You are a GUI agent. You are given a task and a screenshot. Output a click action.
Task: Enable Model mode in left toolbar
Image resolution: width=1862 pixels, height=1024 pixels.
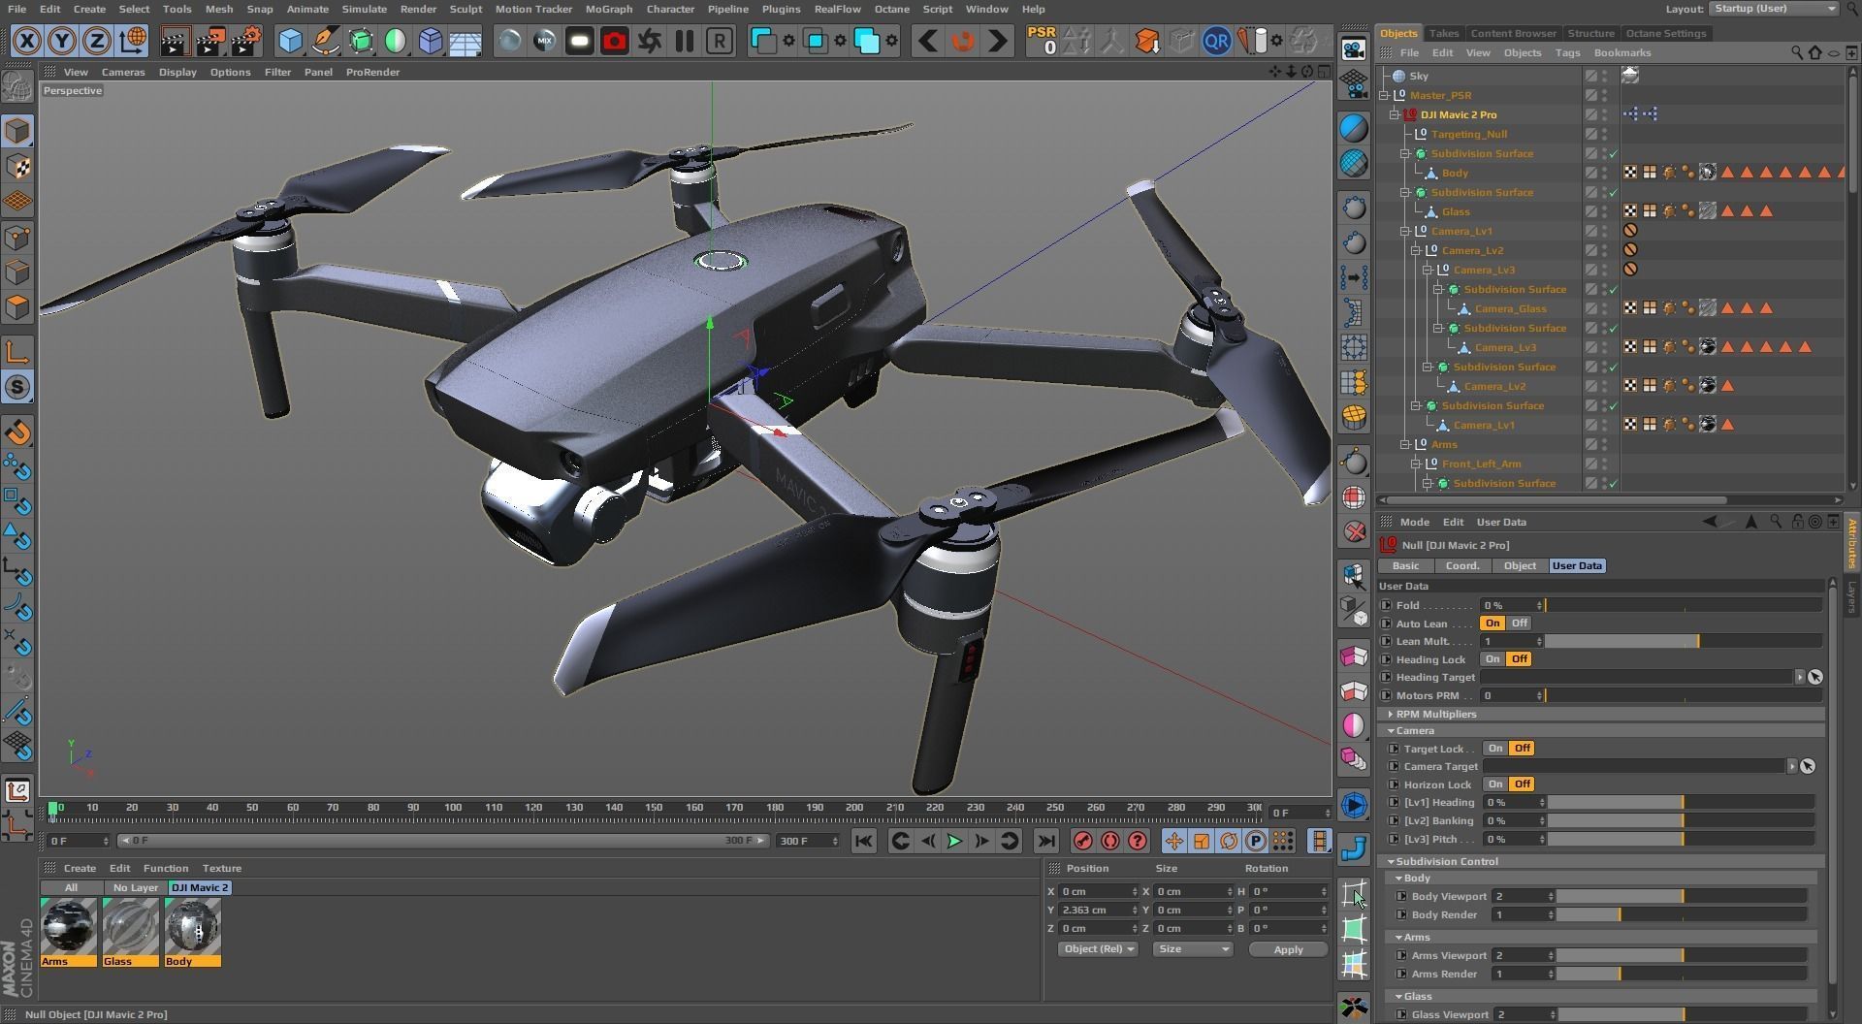(17, 131)
